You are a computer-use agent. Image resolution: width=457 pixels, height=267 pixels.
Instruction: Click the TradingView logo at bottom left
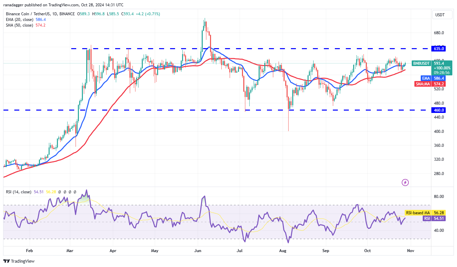pyautogui.click(x=19, y=261)
